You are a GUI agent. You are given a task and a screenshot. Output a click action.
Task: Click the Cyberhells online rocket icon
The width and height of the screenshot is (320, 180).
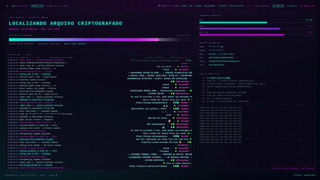click(x=159, y=6)
